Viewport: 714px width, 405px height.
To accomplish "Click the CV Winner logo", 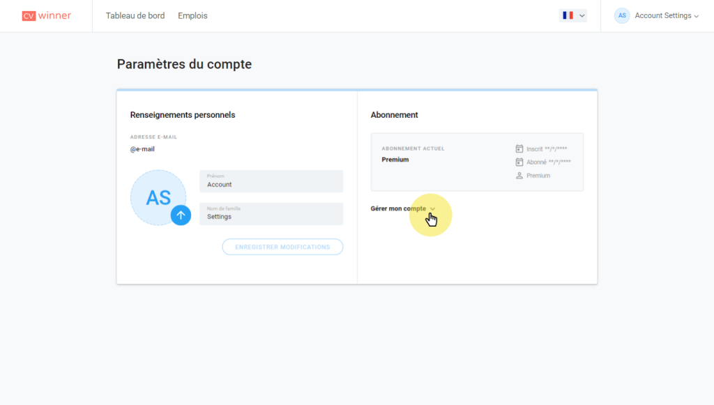I will pos(47,16).
